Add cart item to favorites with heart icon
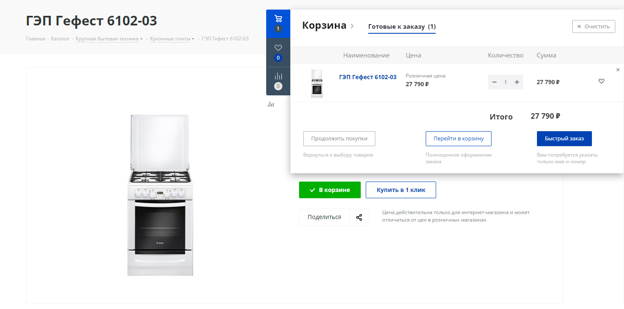 pos(601,81)
